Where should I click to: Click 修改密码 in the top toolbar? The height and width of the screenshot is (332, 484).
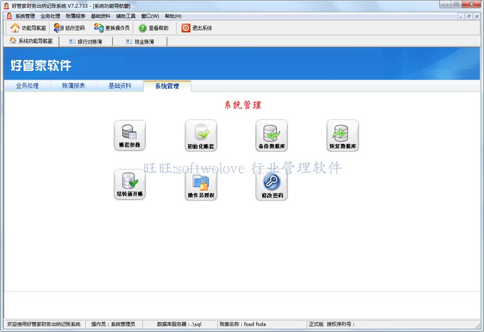point(69,28)
